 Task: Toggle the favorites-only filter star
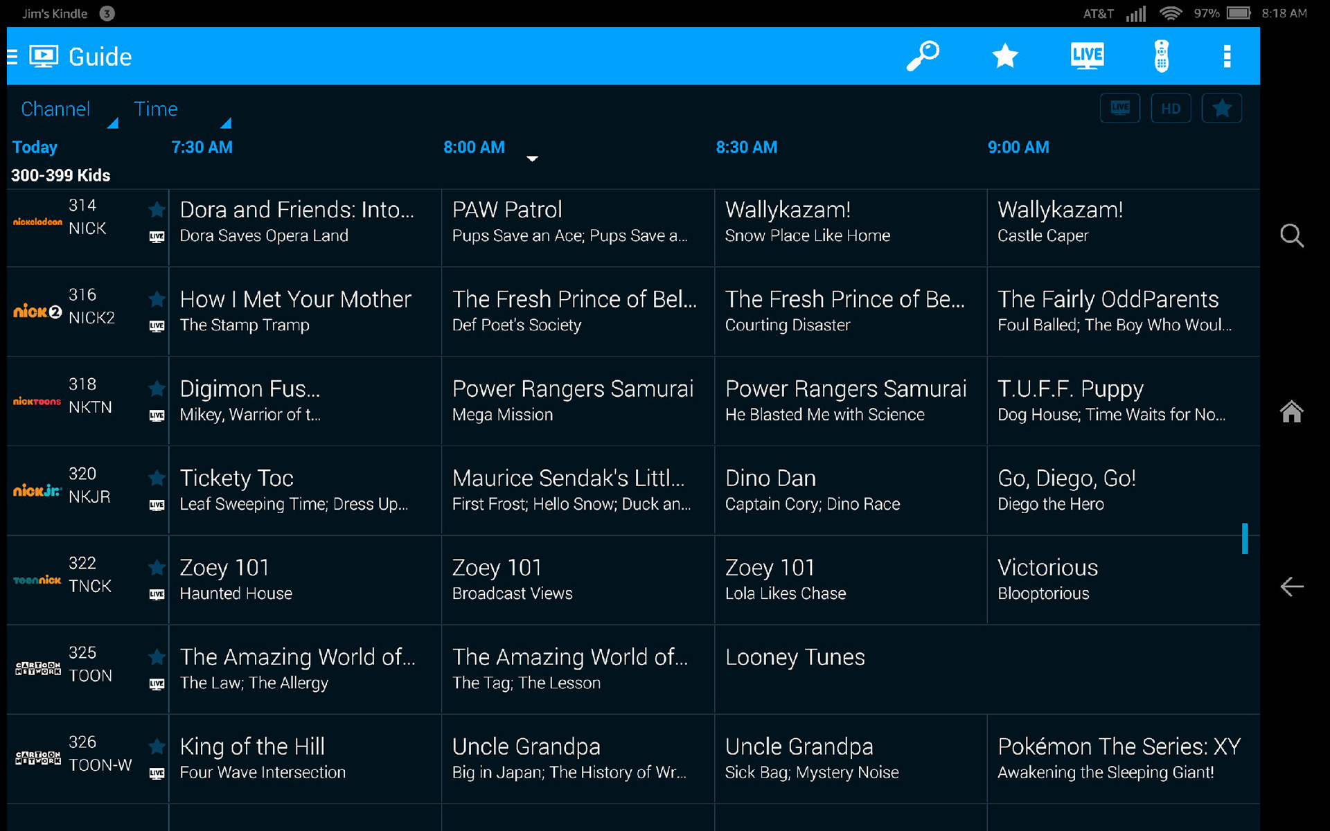pos(1222,109)
